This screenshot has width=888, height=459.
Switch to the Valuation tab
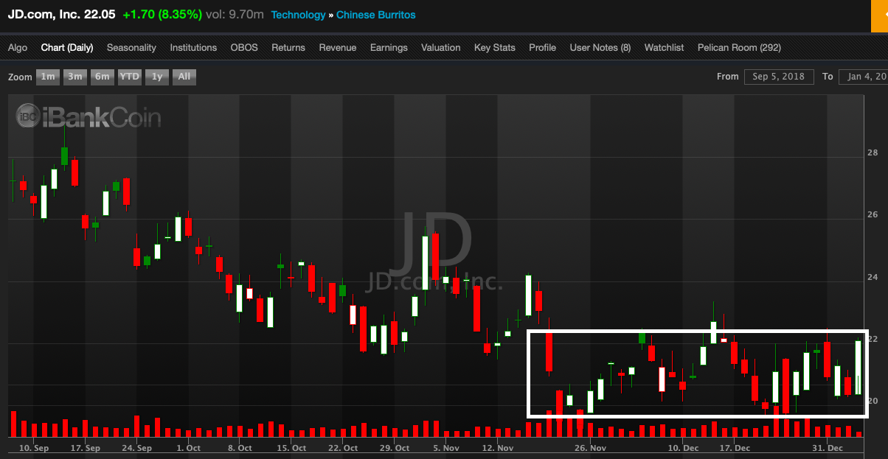click(441, 47)
